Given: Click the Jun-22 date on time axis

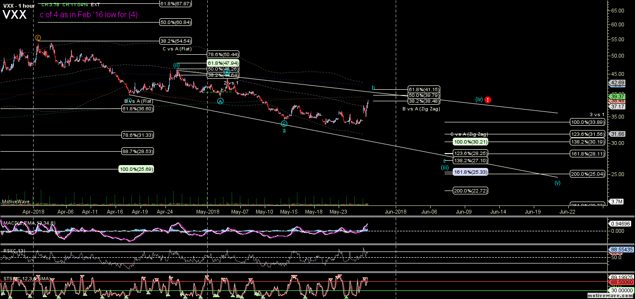Looking at the screenshot, I should click(567, 211).
